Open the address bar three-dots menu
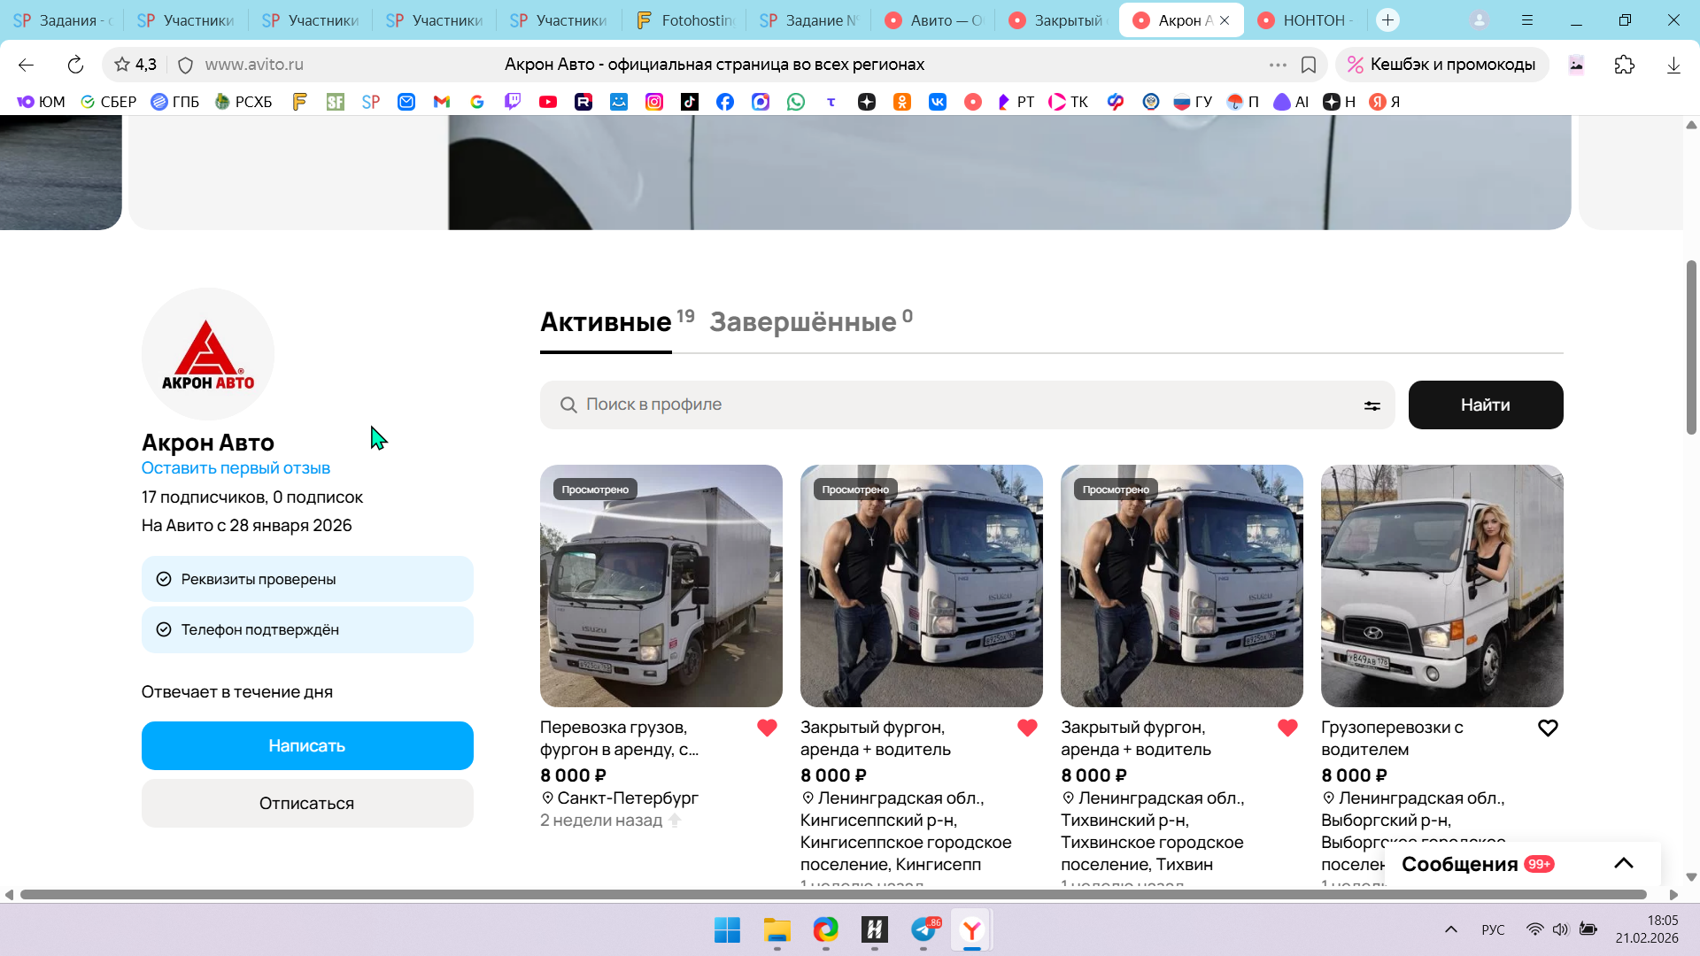Screen dimensions: 1700x956 click(x=1277, y=65)
